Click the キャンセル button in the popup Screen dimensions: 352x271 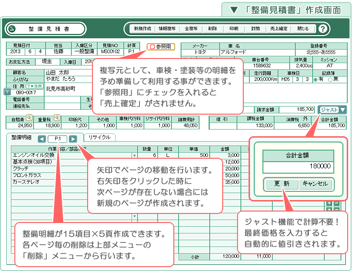coord(316,184)
